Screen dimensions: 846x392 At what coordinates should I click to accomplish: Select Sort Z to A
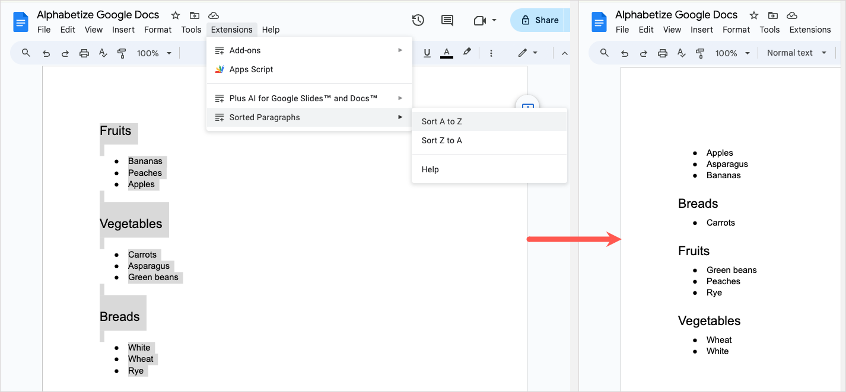pyautogui.click(x=489, y=140)
